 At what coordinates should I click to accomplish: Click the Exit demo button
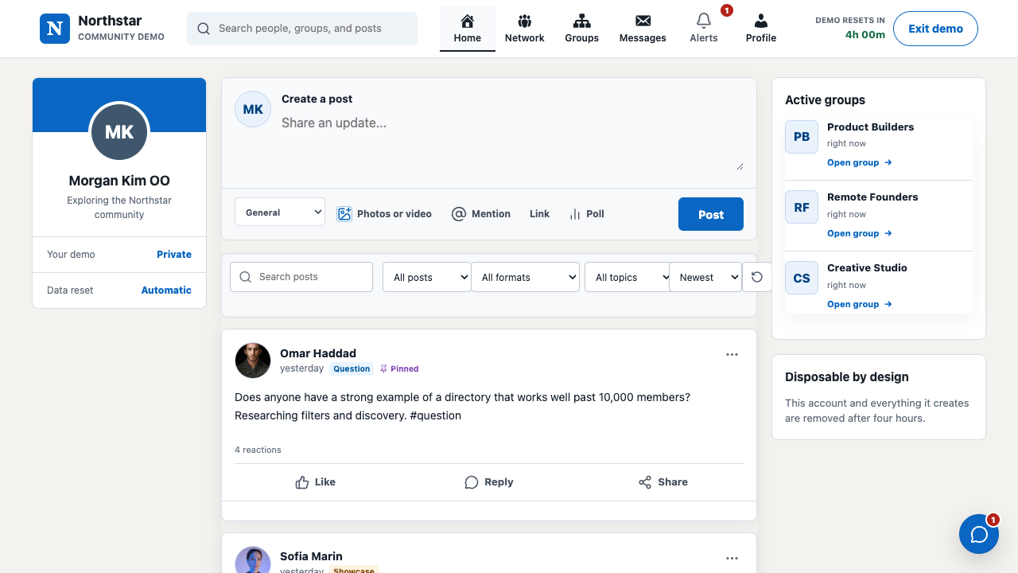pos(935,29)
